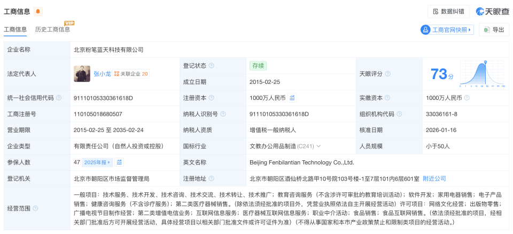Viewport: 513px width, 234px height.
Task: Click the orange notification bell icon
Action: click(38, 11)
